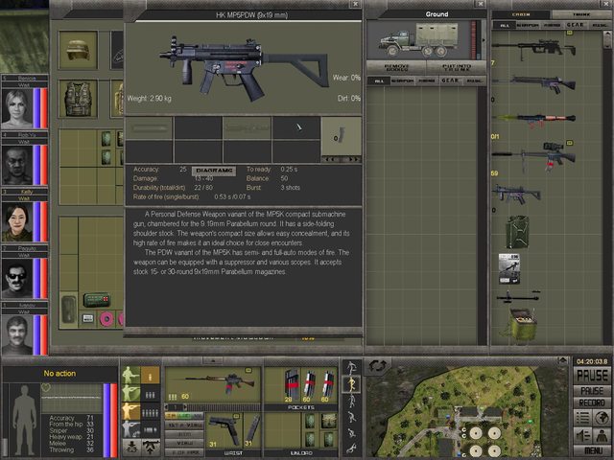This screenshot has height=460, width=614.
Task: Click the small PAUSE button
Action: coord(592,390)
